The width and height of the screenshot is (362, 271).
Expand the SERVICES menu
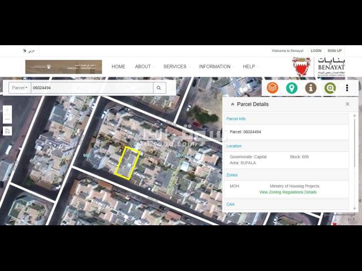click(176, 67)
